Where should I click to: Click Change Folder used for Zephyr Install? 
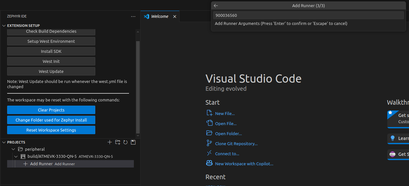pyautogui.click(x=51, y=120)
